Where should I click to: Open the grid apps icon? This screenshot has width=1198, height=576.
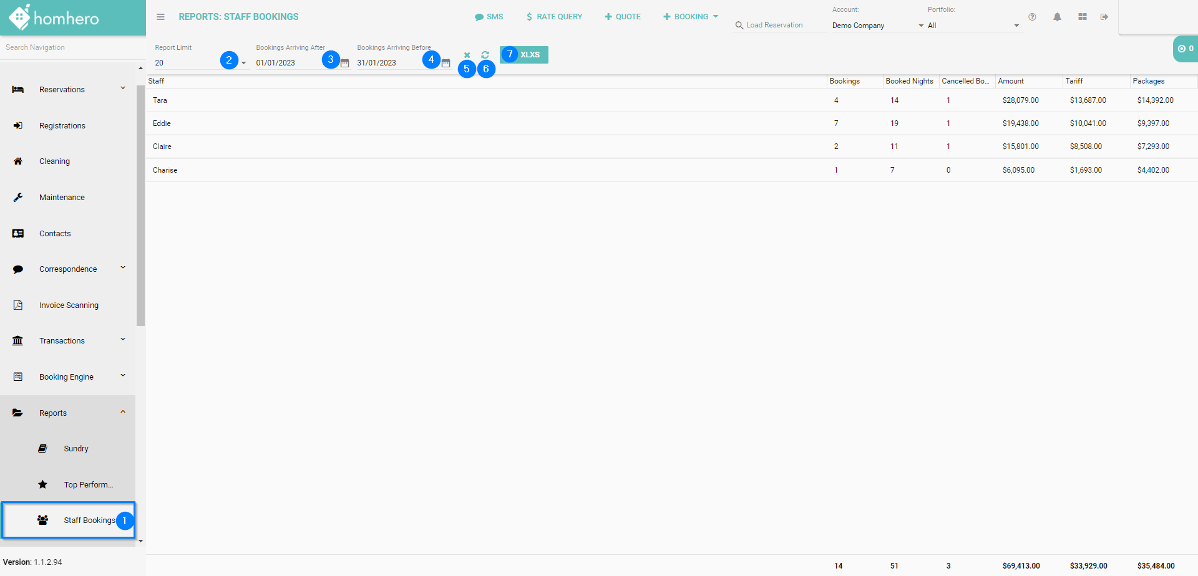pyautogui.click(x=1083, y=17)
